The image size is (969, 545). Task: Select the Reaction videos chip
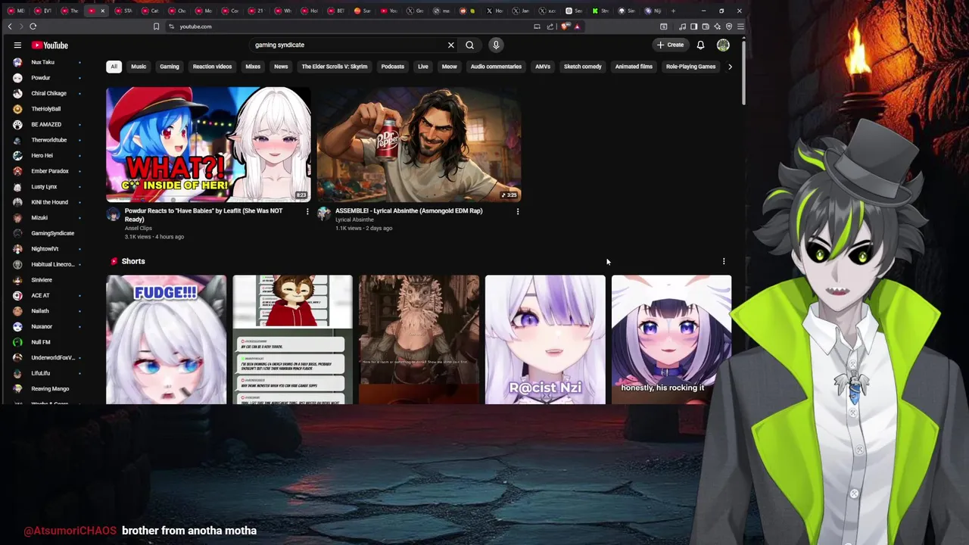click(x=212, y=67)
